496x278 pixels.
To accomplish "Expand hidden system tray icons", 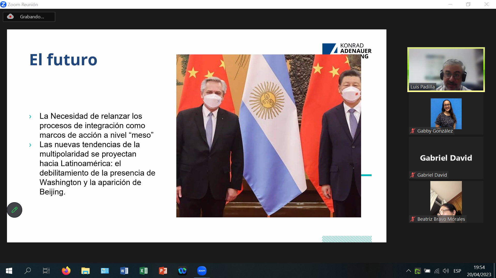I will pyautogui.click(x=408, y=271).
